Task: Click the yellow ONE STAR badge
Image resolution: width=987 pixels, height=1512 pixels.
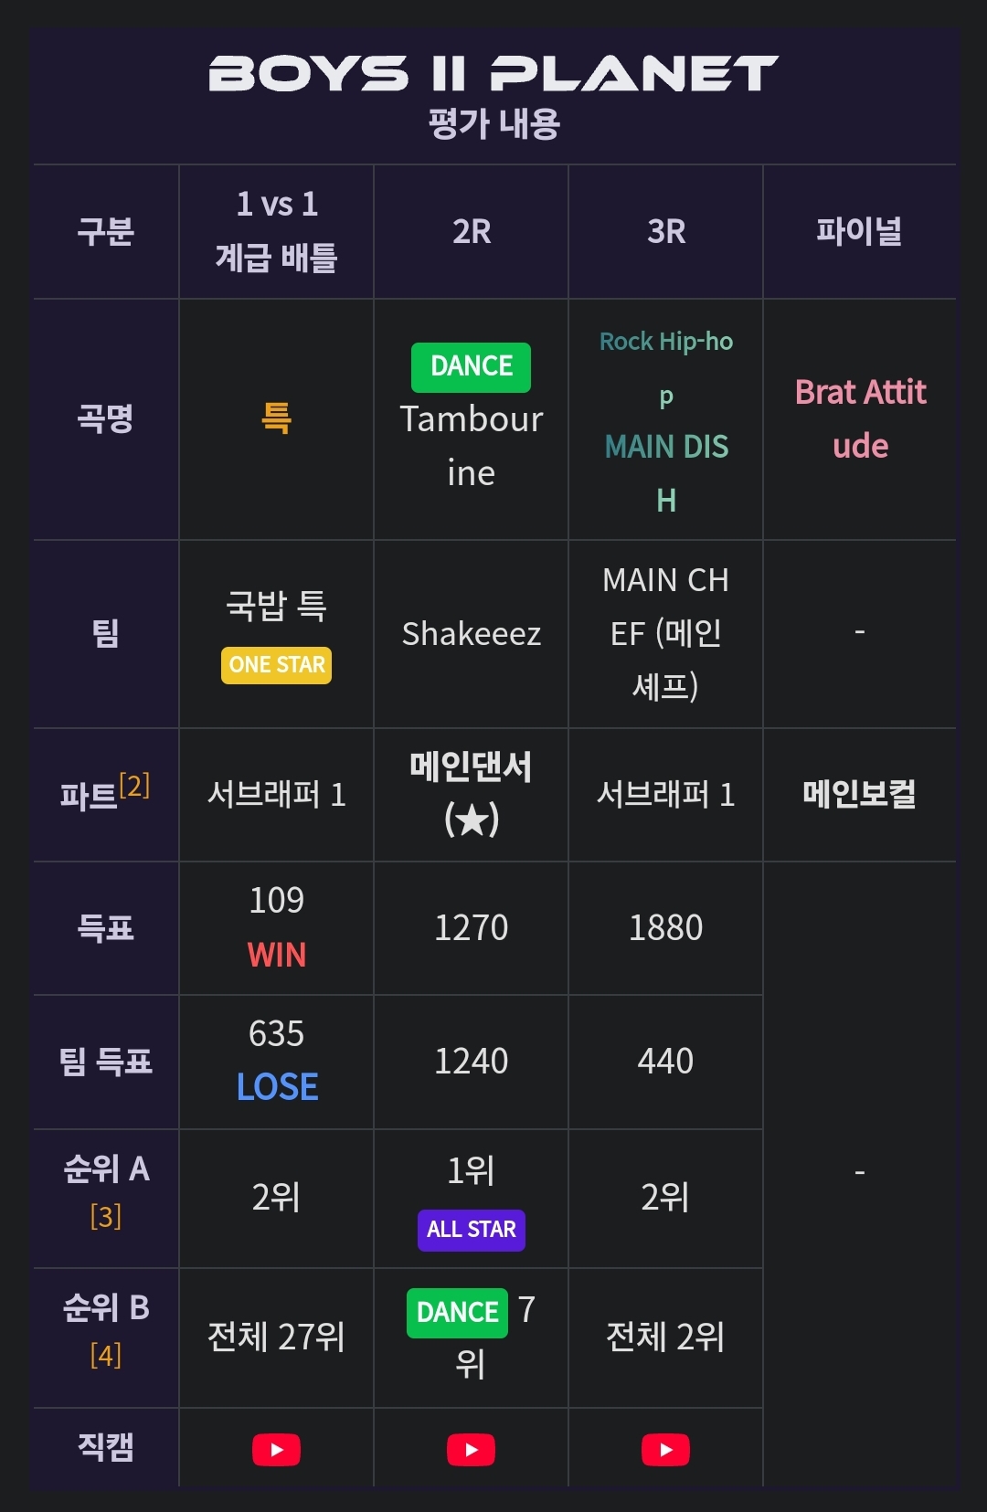Action: (276, 664)
